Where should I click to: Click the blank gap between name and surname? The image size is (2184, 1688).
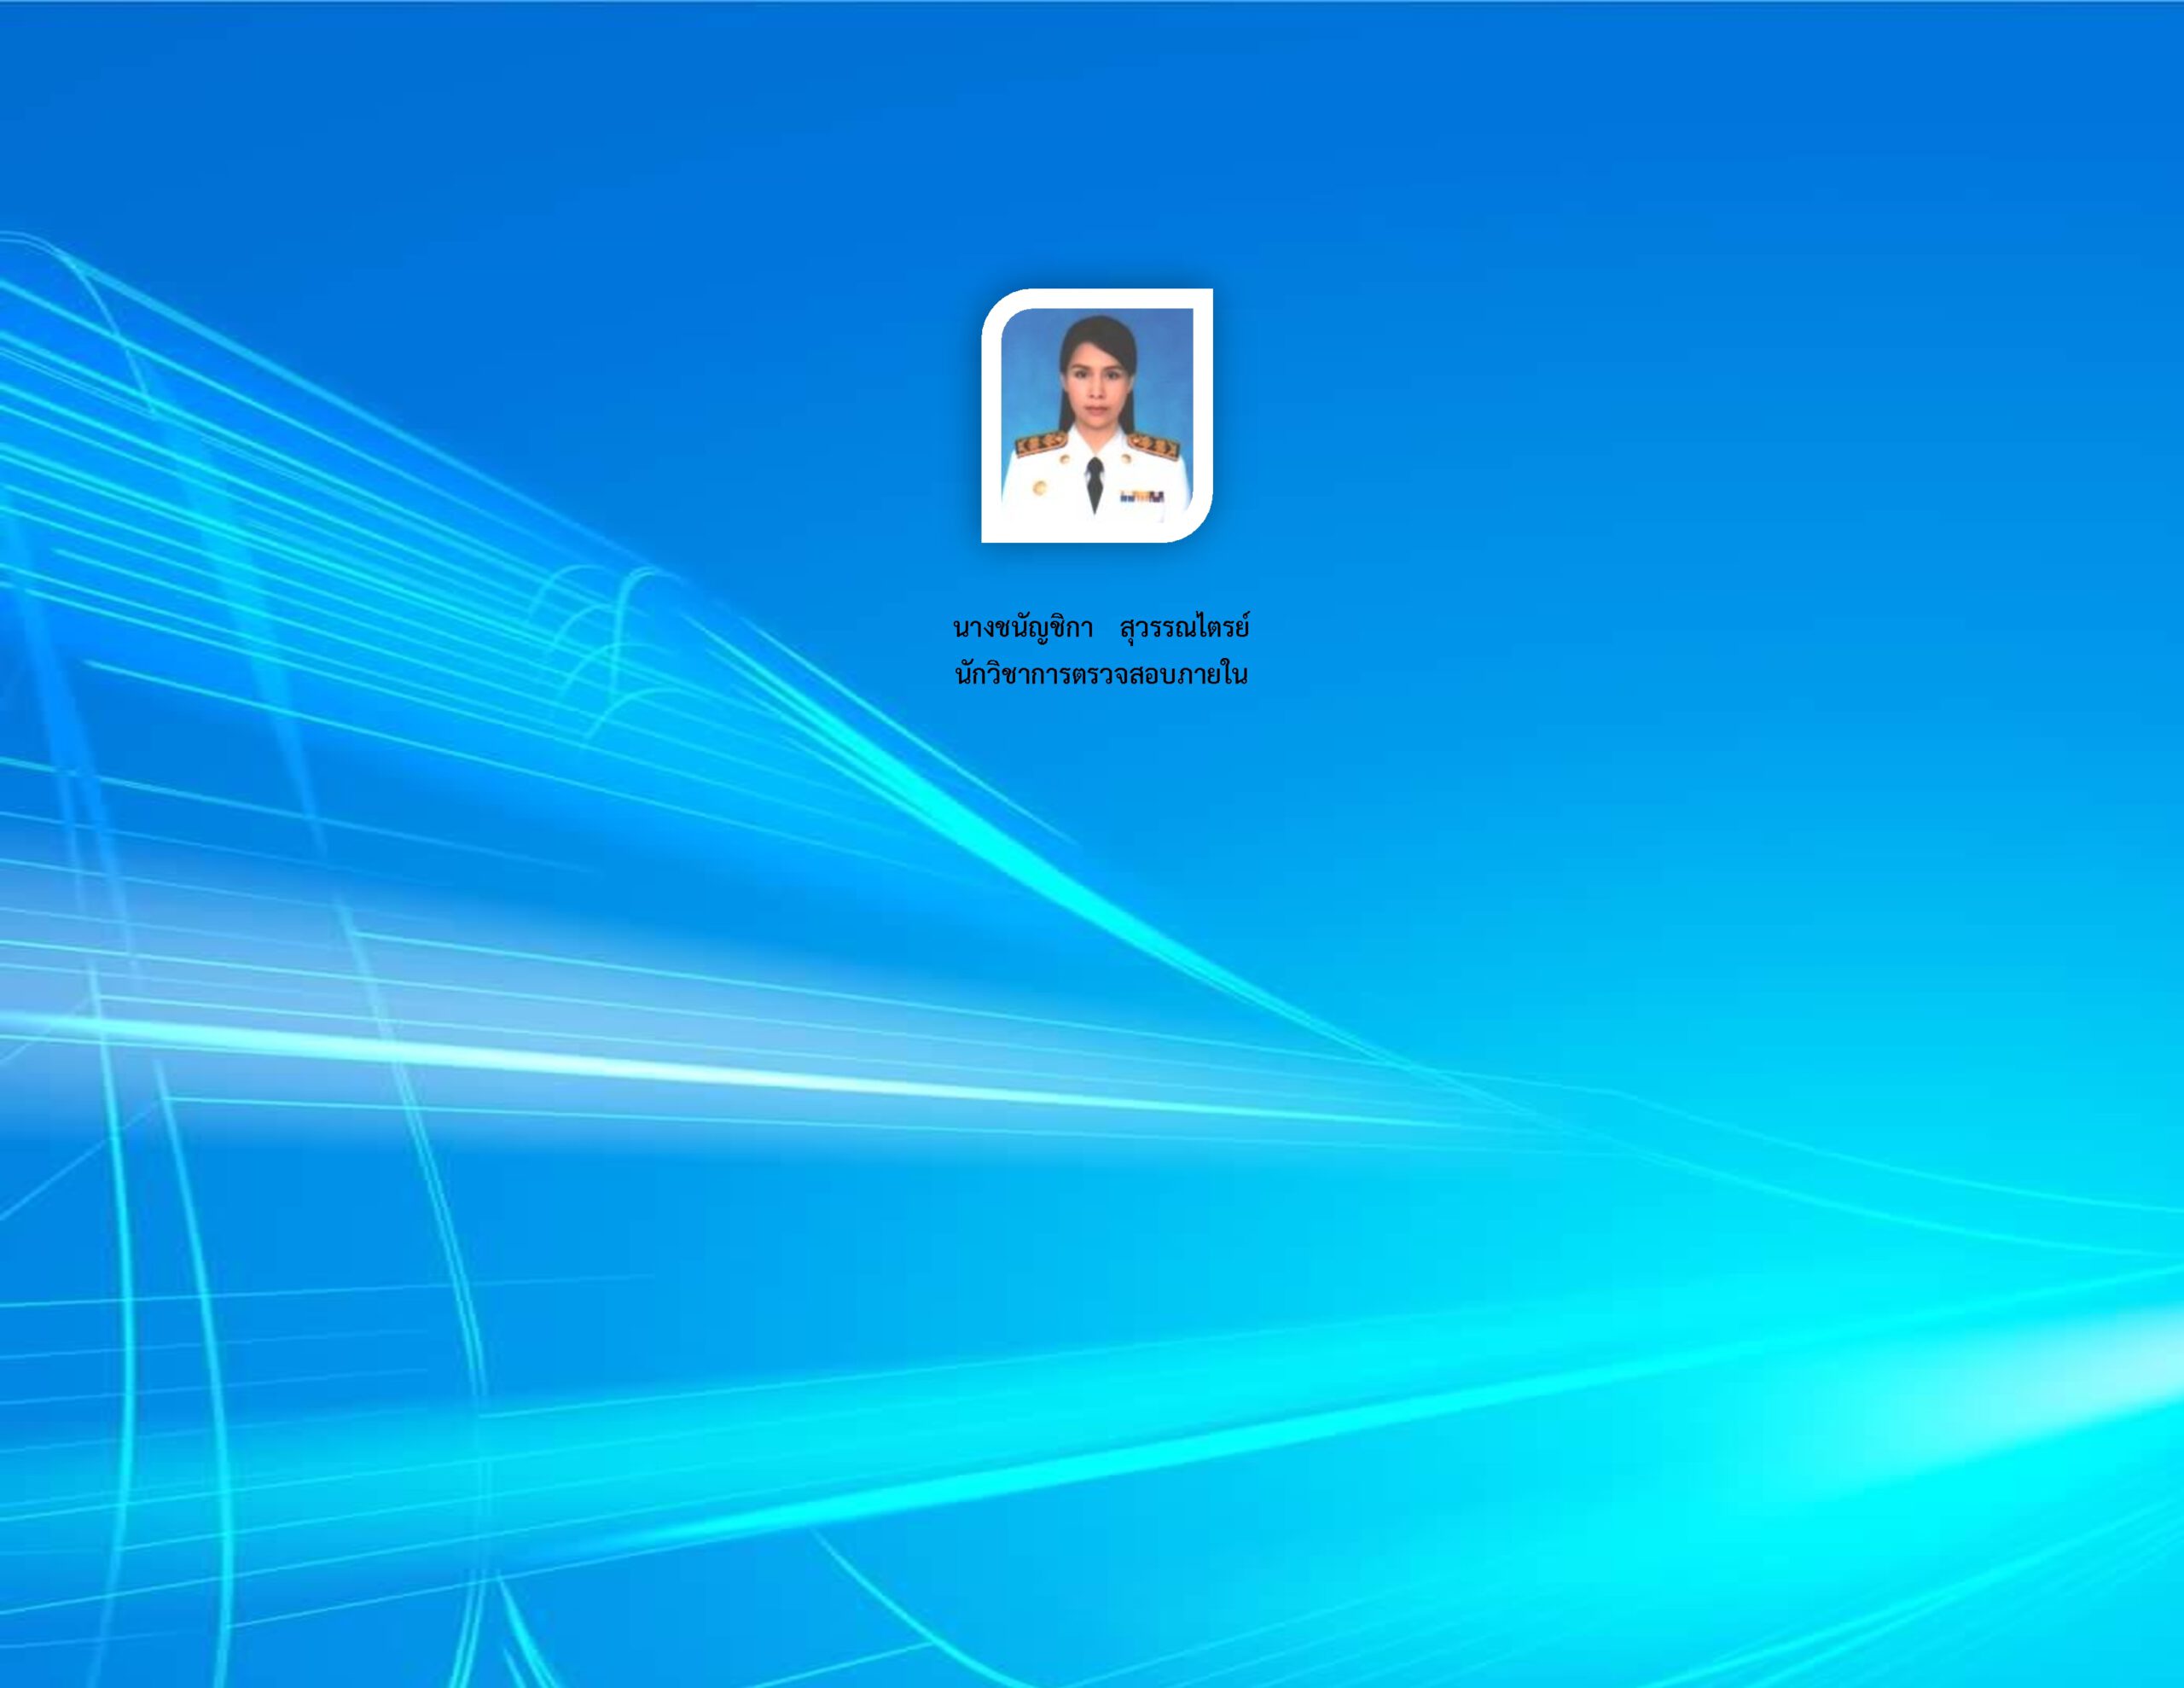click(1106, 631)
